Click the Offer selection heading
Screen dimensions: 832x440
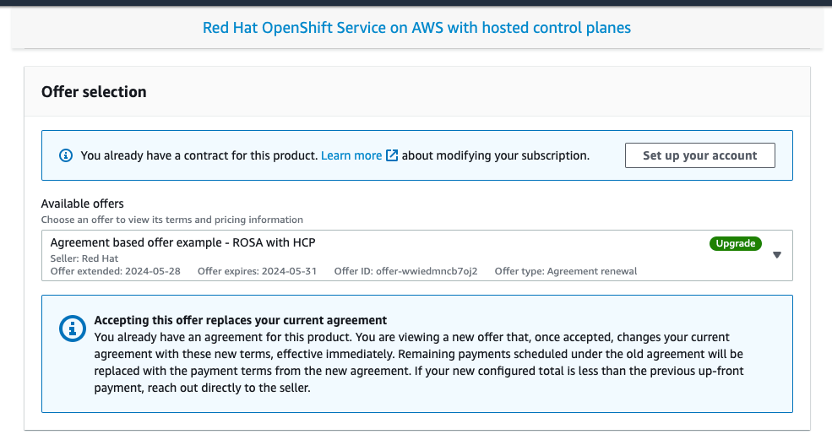click(x=94, y=92)
